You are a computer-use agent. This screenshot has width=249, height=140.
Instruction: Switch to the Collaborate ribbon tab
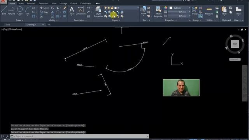tap(86, 3)
